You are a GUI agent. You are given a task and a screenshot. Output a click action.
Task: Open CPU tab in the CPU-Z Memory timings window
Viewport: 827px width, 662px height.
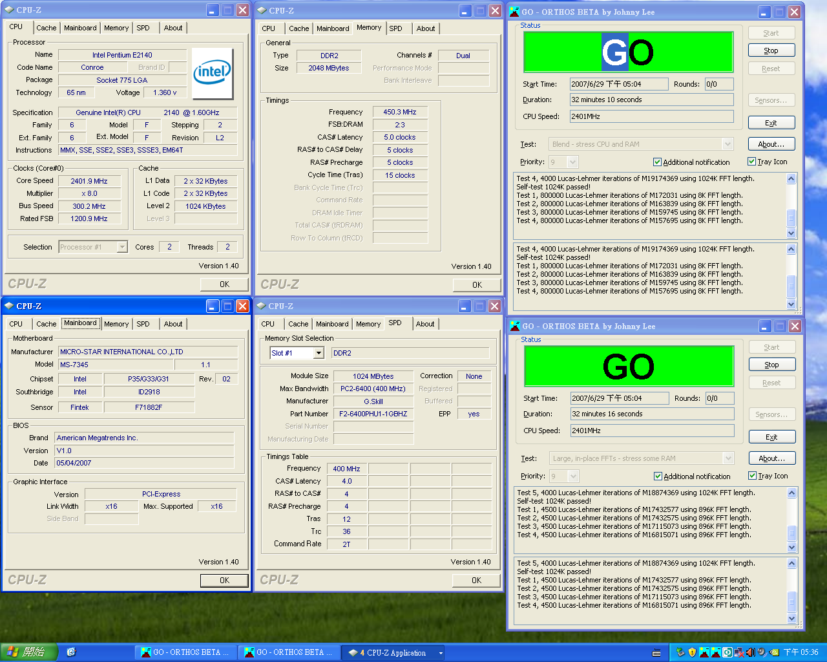pos(269,28)
